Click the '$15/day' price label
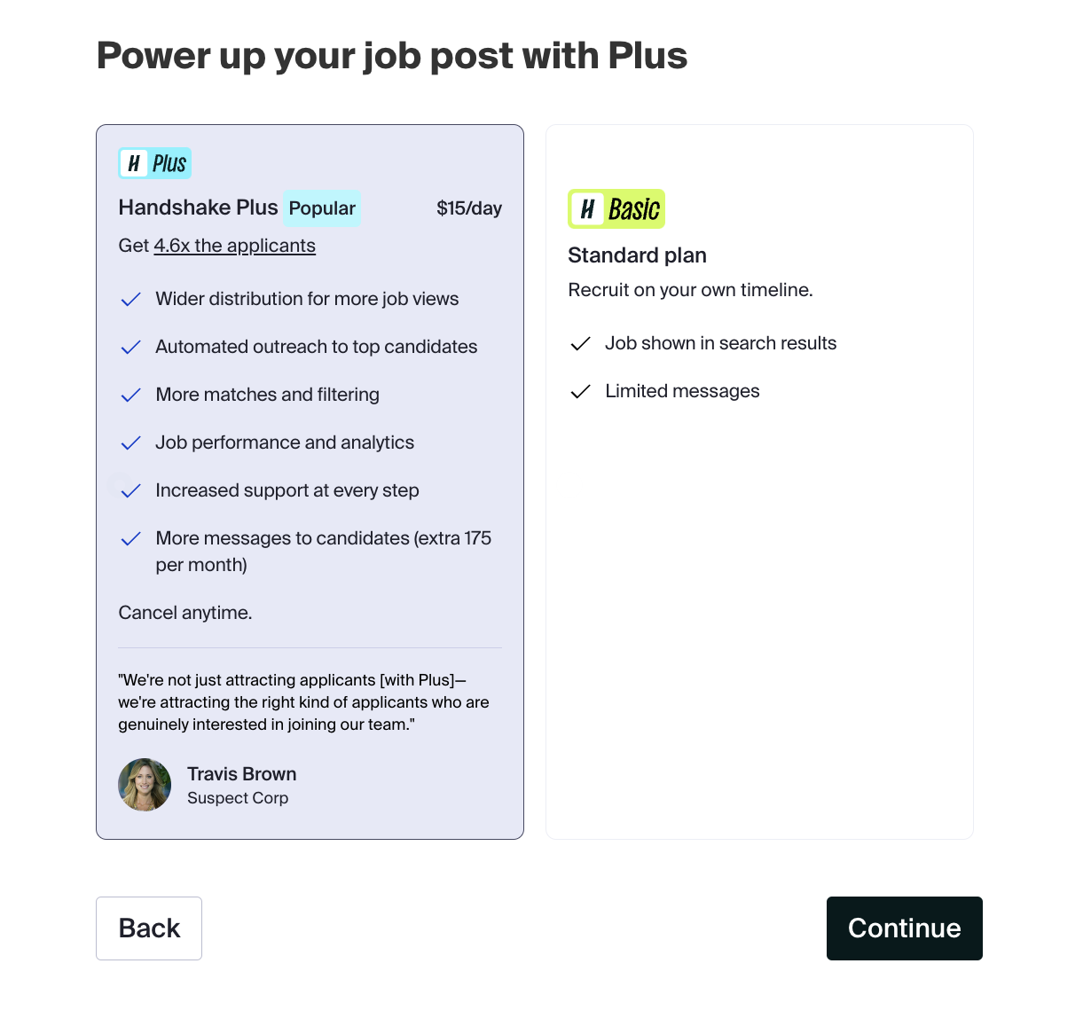Viewport: 1091px width, 1034px height. [x=468, y=208]
